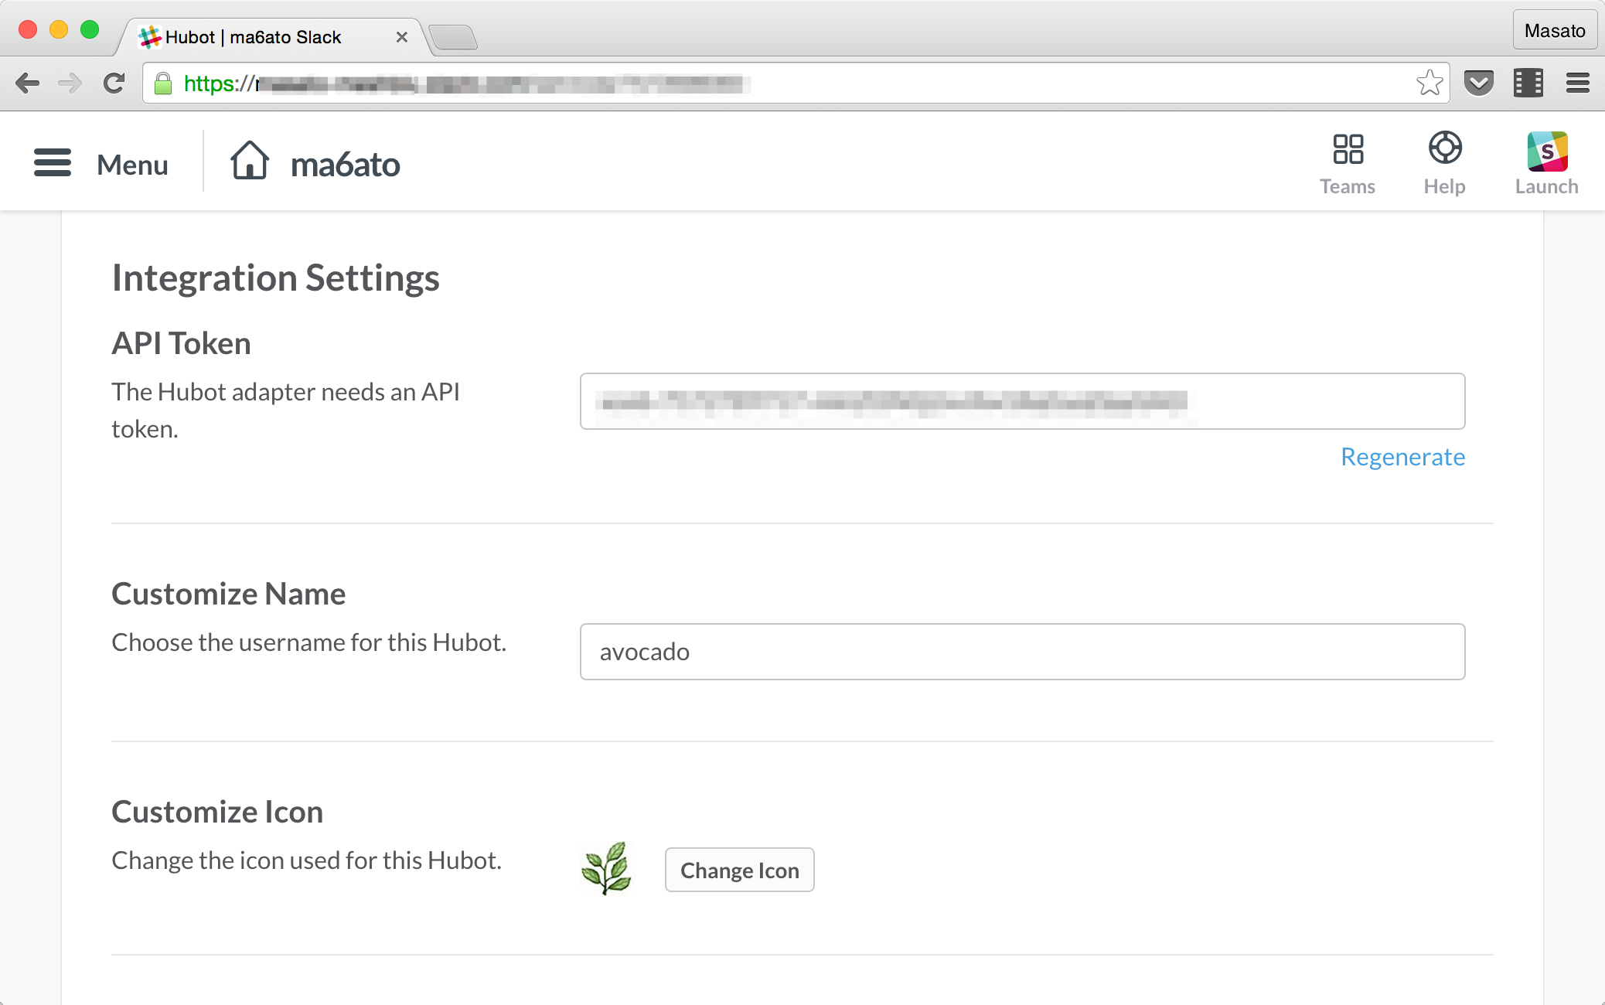
Task: Click the Regenerate token link
Action: click(x=1403, y=457)
